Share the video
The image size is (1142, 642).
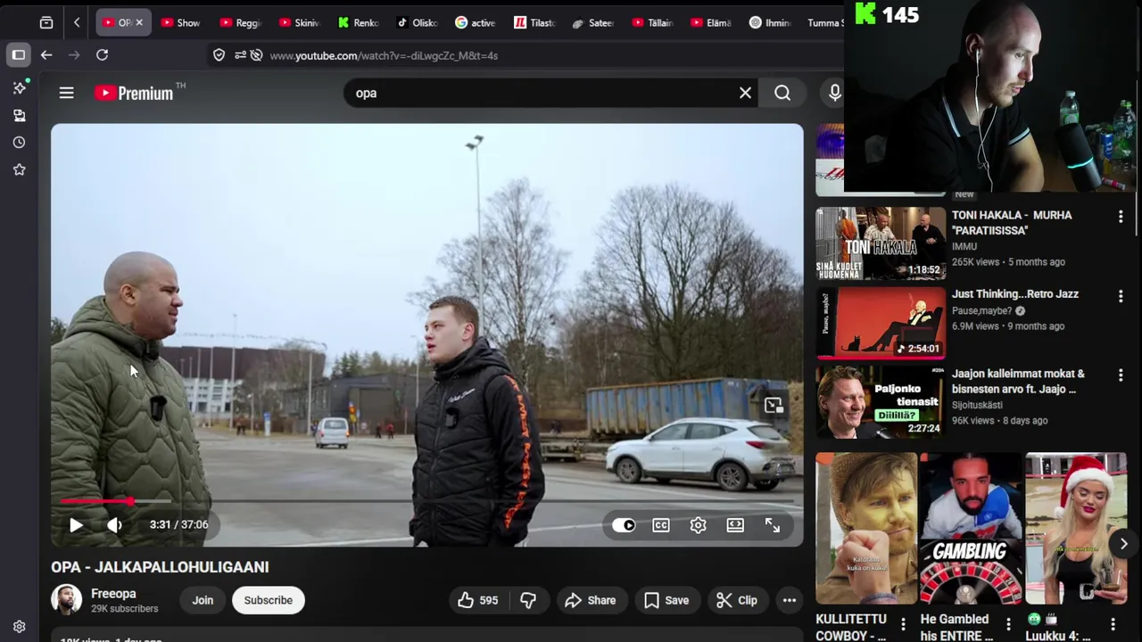coord(591,600)
